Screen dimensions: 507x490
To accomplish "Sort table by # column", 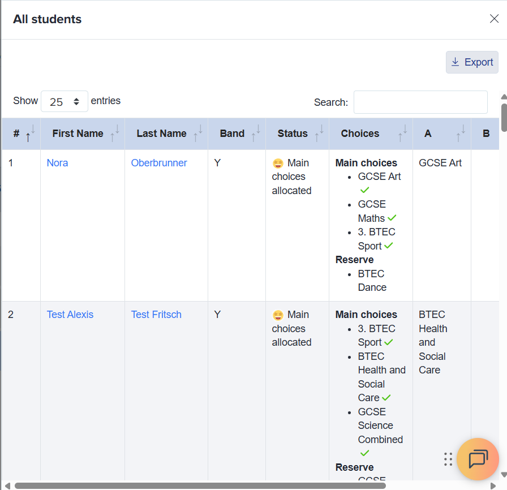I will [x=21, y=134].
